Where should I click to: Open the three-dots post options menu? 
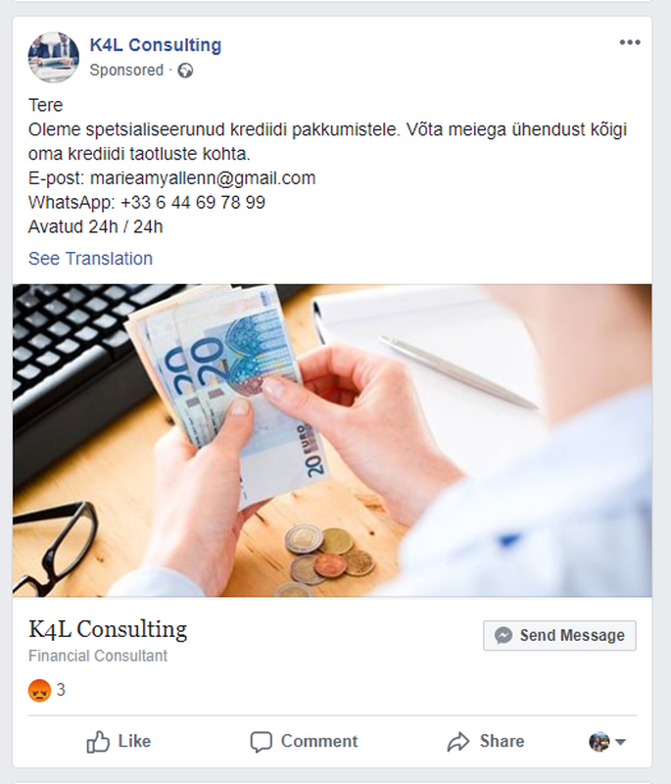pyautogui.click(x=630, y=42)
